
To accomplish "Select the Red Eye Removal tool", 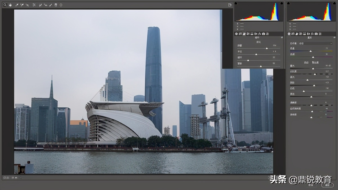I will 46,5.
